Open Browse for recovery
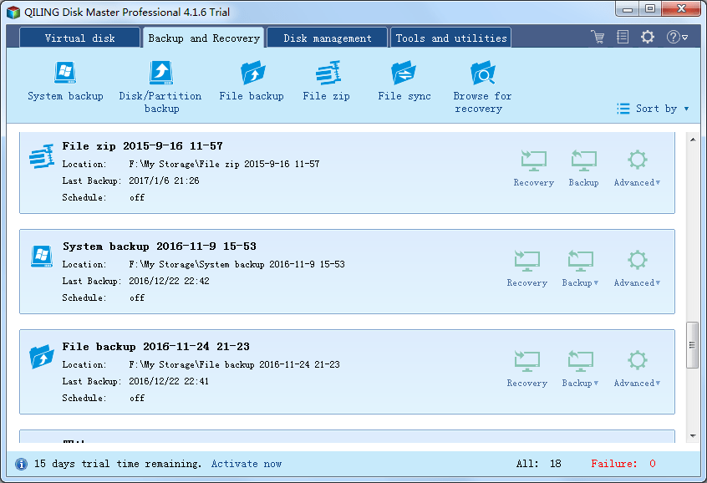This screenshot has width=707, height=483. (482, 87)
